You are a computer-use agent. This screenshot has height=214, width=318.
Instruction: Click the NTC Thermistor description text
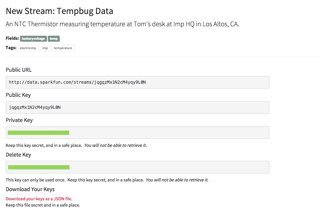coord(122,24)
